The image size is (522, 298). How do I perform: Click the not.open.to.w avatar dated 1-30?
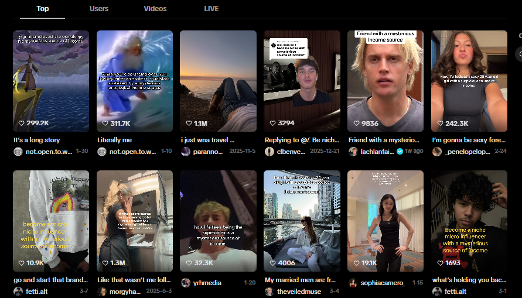pos(18,152)
